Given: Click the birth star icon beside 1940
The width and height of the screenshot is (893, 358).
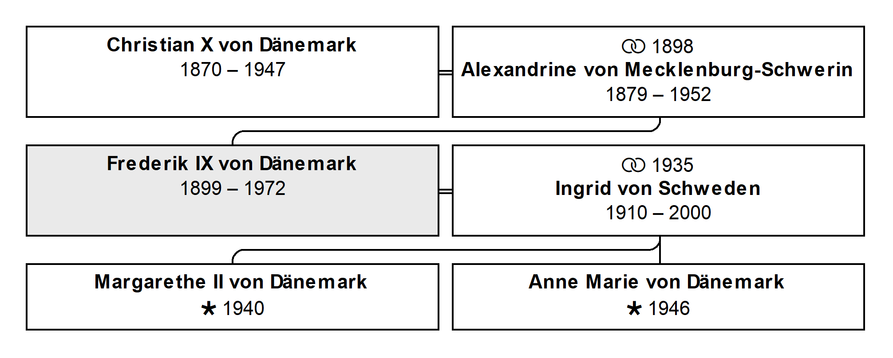Looking at the screenshot, I should pos(208,308).
